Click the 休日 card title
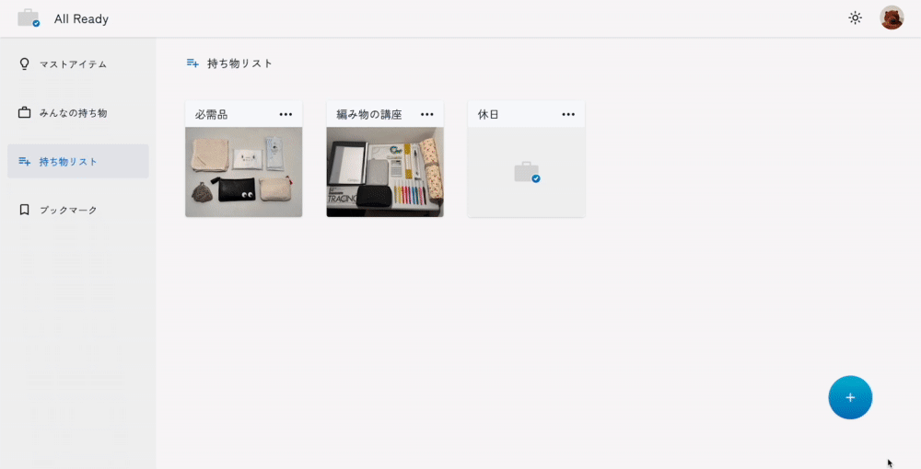The height and width of the screenshot is (469, 921). pos(488,114)
